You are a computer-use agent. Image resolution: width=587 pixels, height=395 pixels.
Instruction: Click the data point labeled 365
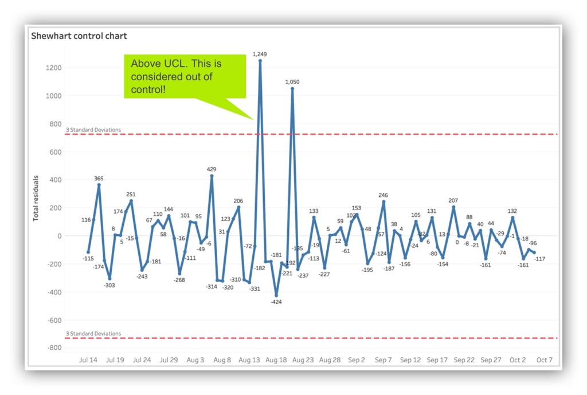point(98,185)
